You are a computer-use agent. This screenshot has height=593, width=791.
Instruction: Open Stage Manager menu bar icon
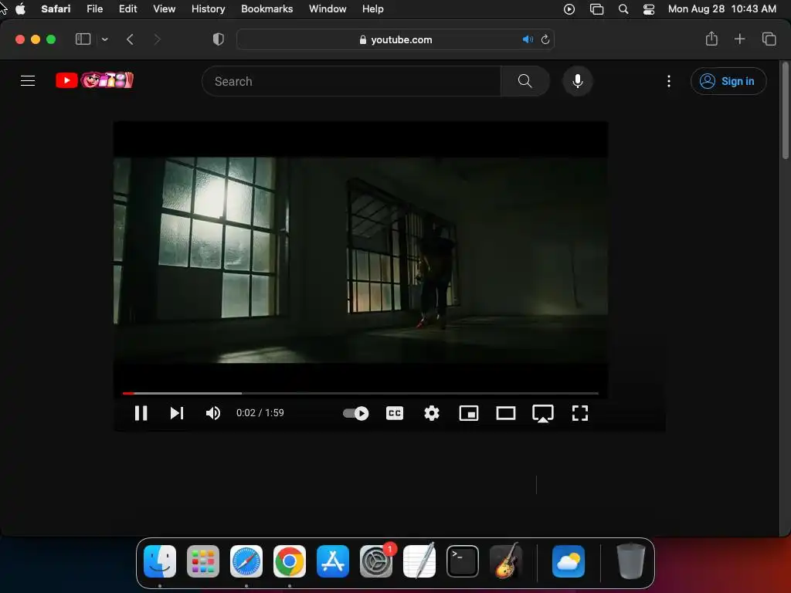pos(597,9)
